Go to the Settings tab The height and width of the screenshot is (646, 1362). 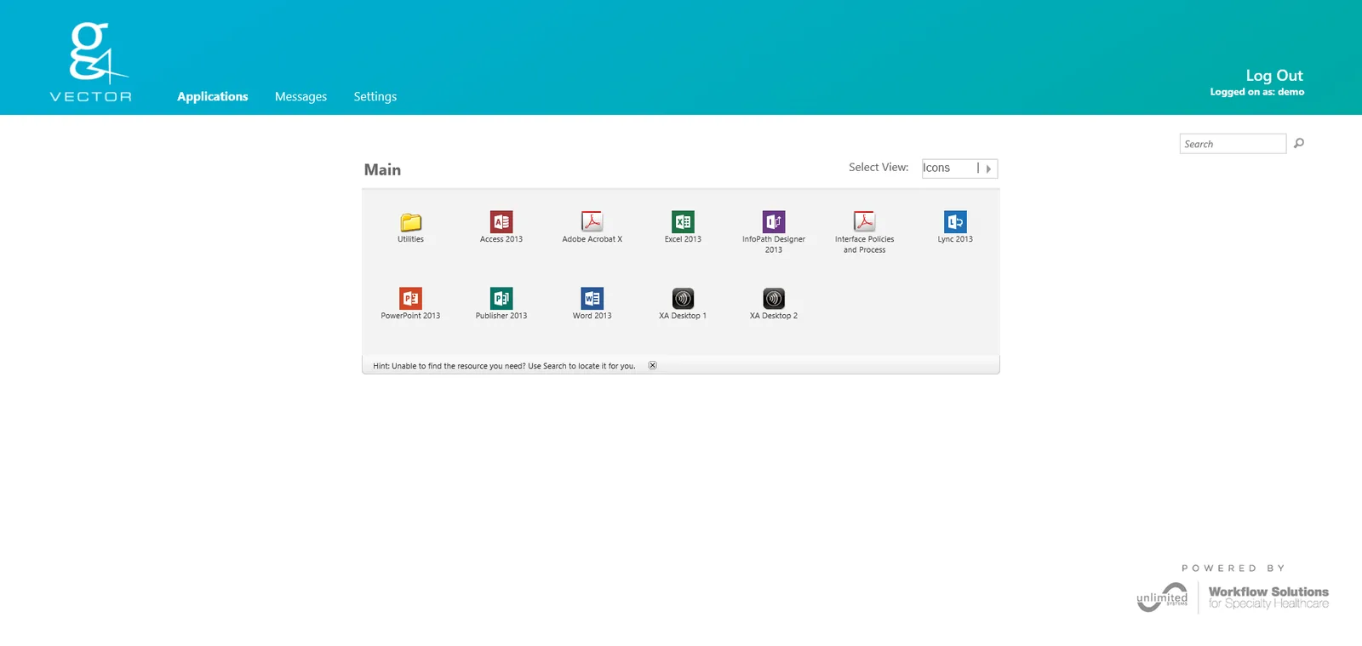375,97
